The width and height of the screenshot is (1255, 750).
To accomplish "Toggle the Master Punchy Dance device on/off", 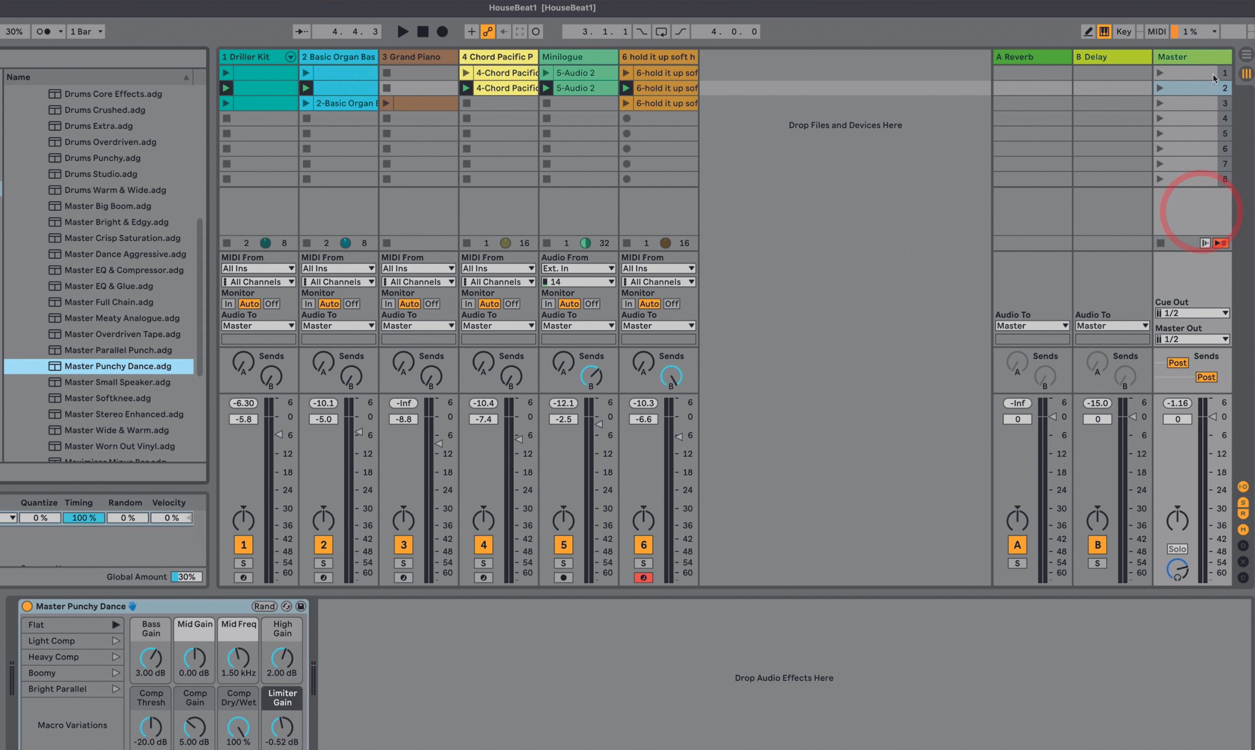I will (x=27, y=606).
